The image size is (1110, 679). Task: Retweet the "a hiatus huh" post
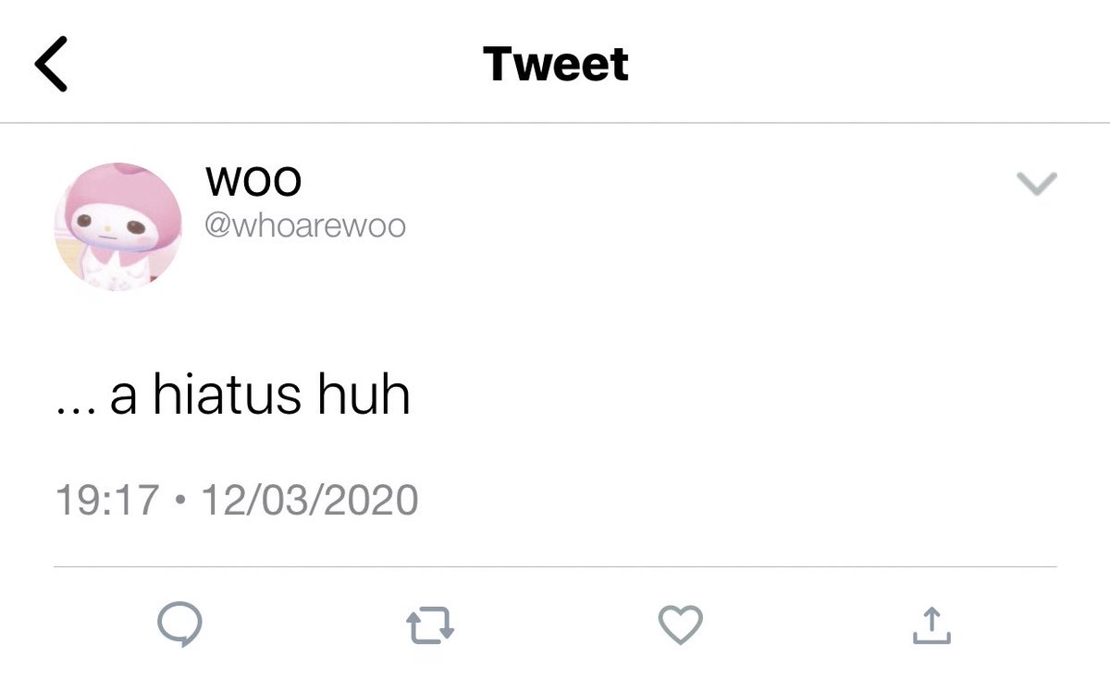coord(431,625)
